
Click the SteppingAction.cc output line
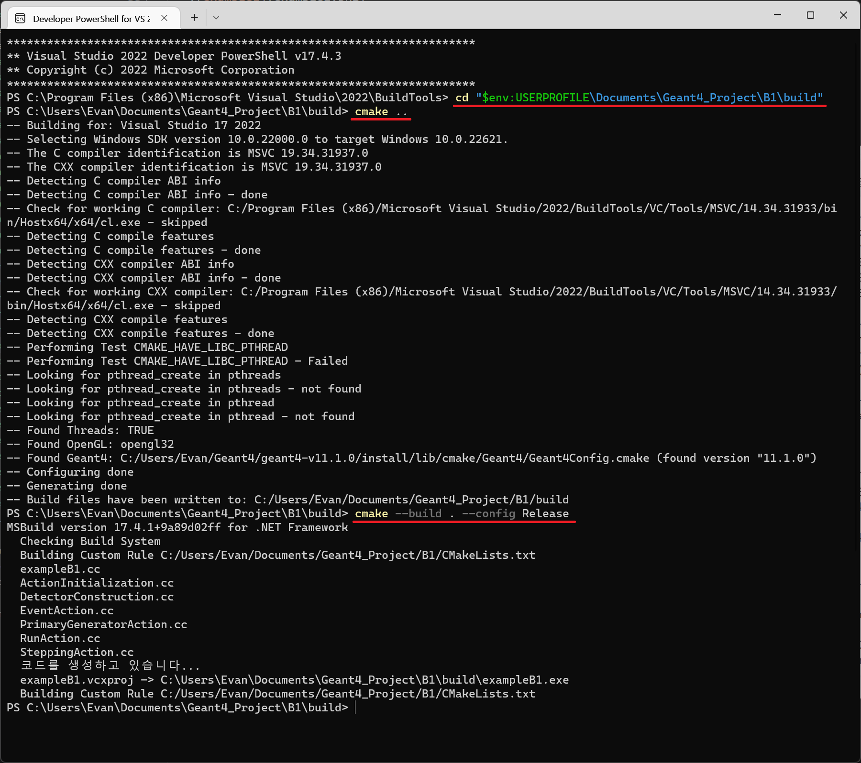pos(77,653)
